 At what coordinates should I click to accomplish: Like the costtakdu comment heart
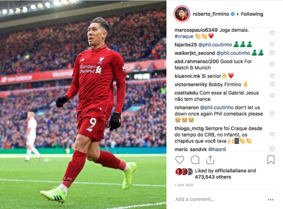point(272,95)
